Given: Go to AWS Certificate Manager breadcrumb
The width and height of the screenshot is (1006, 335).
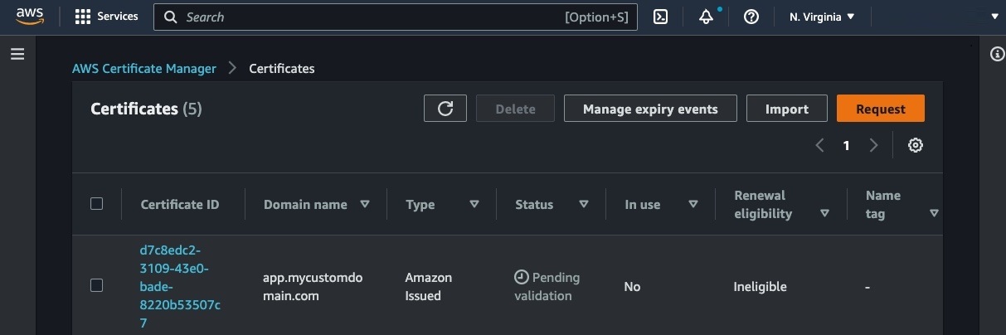Looking at the screenshot, I should point(144,68).
